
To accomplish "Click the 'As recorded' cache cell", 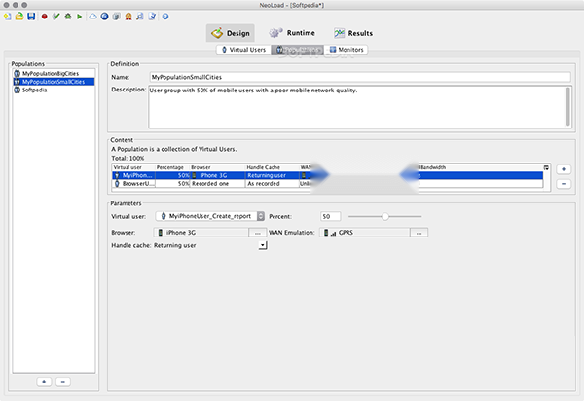I will pyautogui.click(x=273, y=184).
